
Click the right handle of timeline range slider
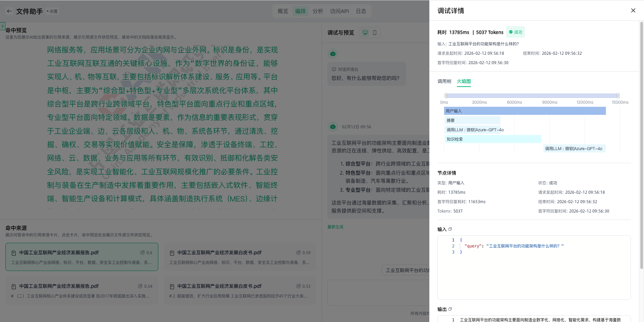pos(618,96)
